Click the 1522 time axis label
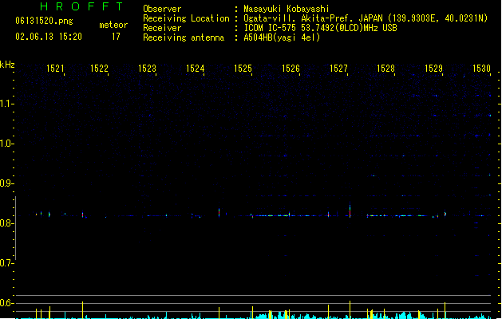The width and height of the screenshot is (502, 319). [99, 68]
